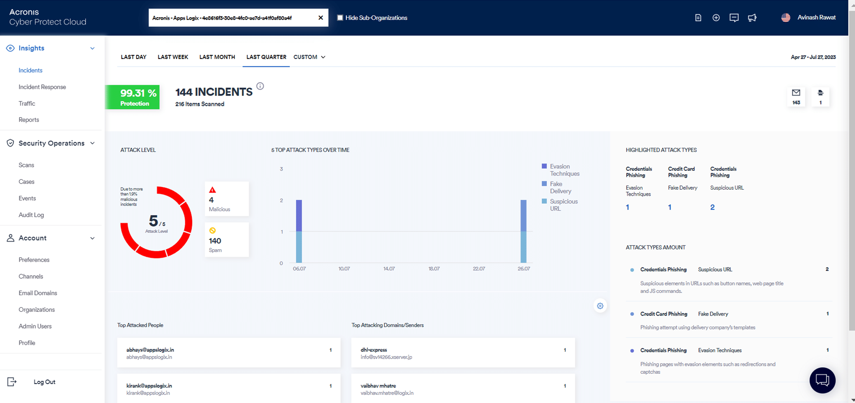Collapse the Security Operations section
855x403 pixels.
click(92, 143)
